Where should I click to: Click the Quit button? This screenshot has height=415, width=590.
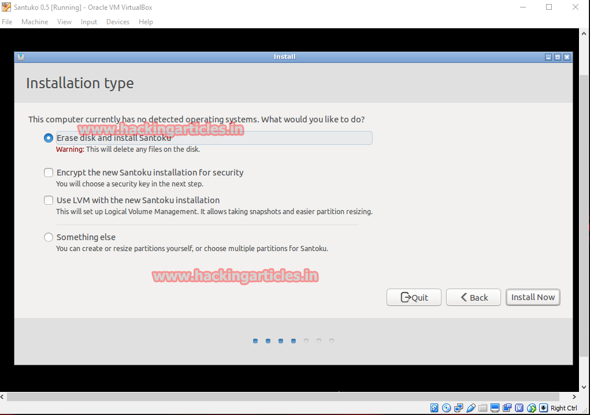point(414,297)
